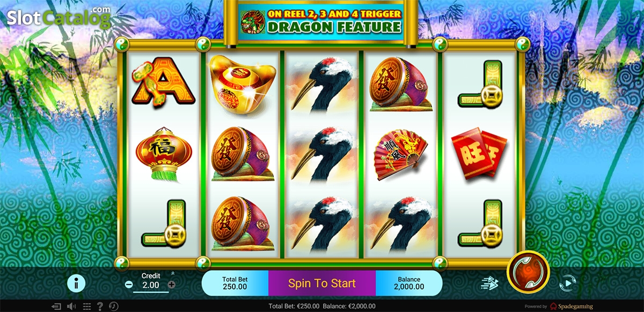
Task: Expand the credit options double chevron
Action: point(172,273)
